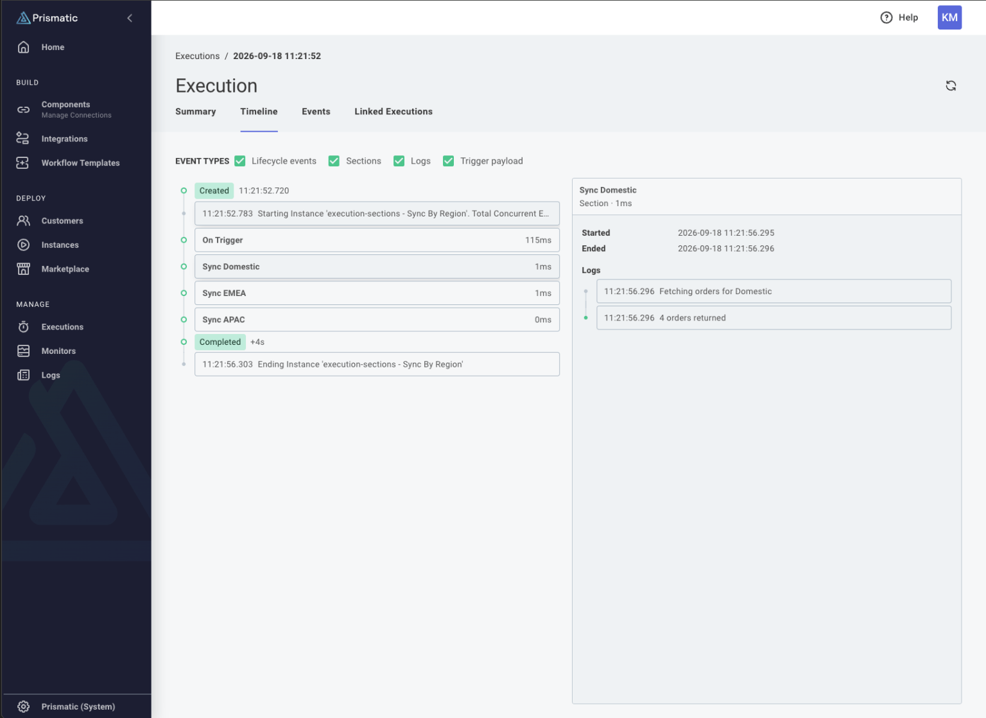Screen dimensions: 986x718
Task: Click the settings gear icon at bottom
Action: click(x=23, y=706)
